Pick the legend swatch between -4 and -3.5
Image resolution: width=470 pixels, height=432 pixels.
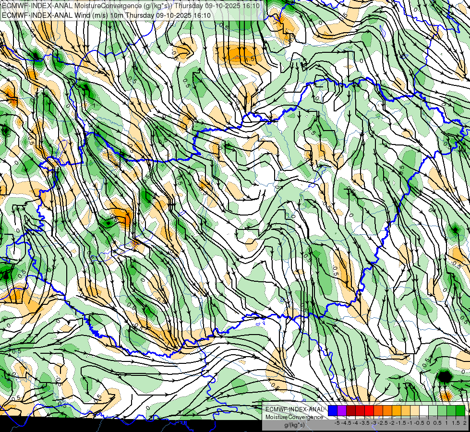(x=360, y=410)
